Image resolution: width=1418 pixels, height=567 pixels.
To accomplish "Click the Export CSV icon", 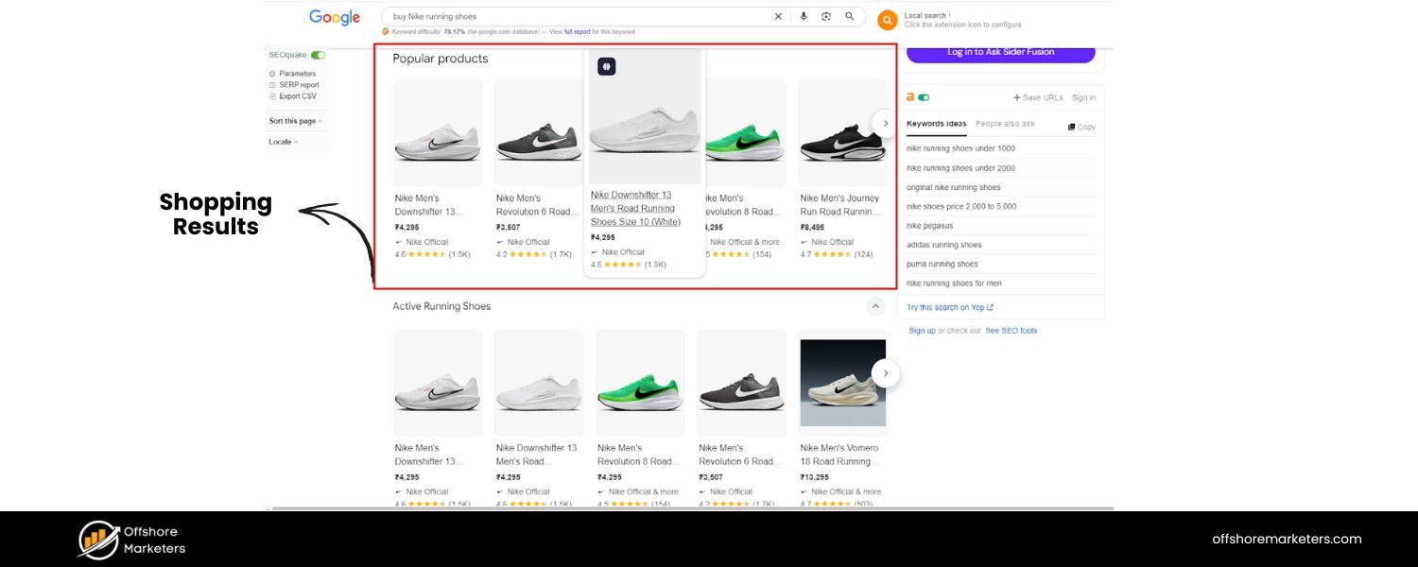I will 272,95.
